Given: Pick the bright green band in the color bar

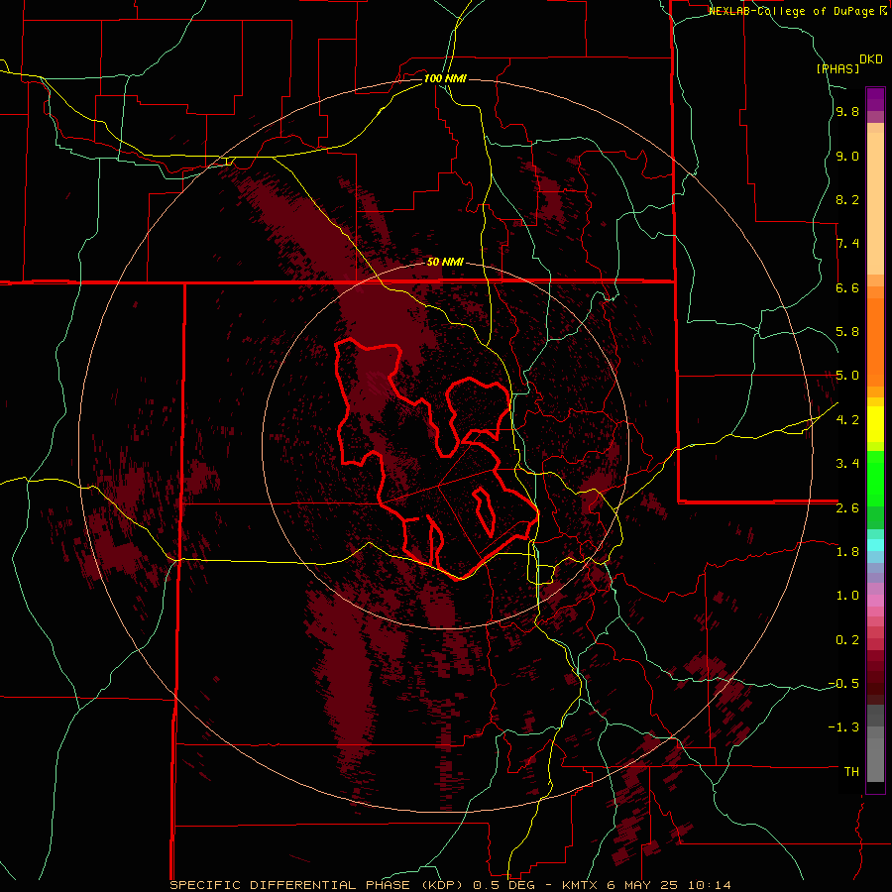Looking at the screenshot, I should click(875, 478).
